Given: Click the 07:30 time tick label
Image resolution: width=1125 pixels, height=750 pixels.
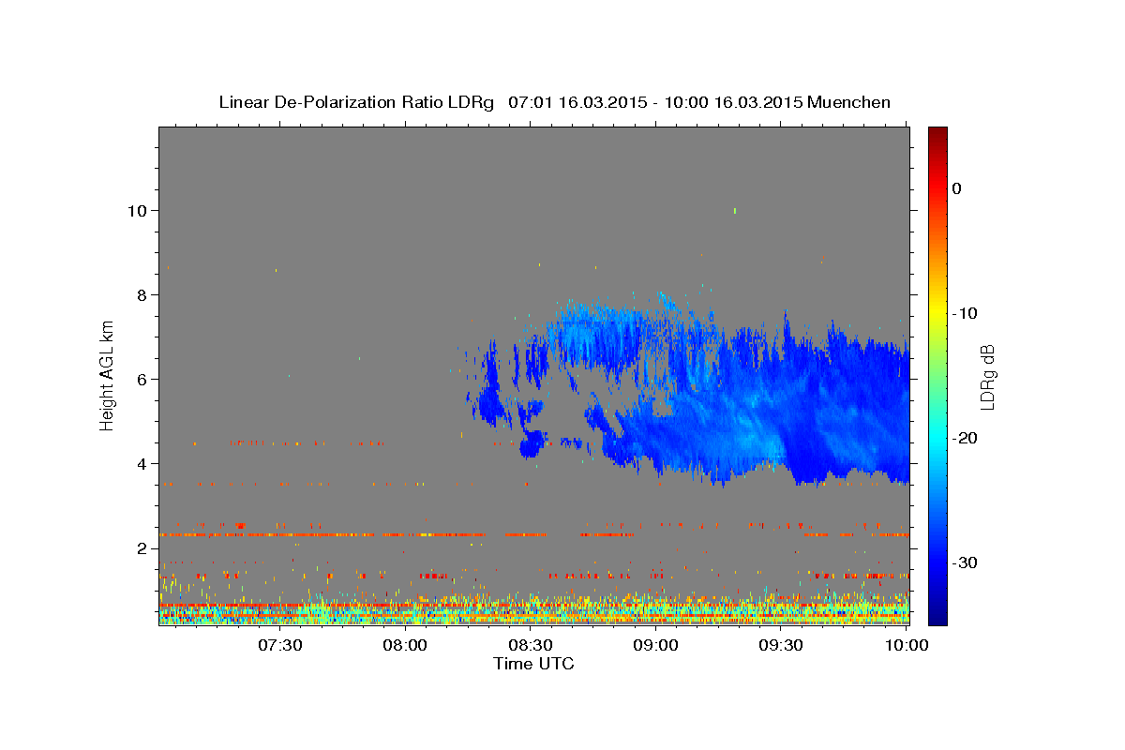Looking at the screenshot, I should click(x=280, y=645).
